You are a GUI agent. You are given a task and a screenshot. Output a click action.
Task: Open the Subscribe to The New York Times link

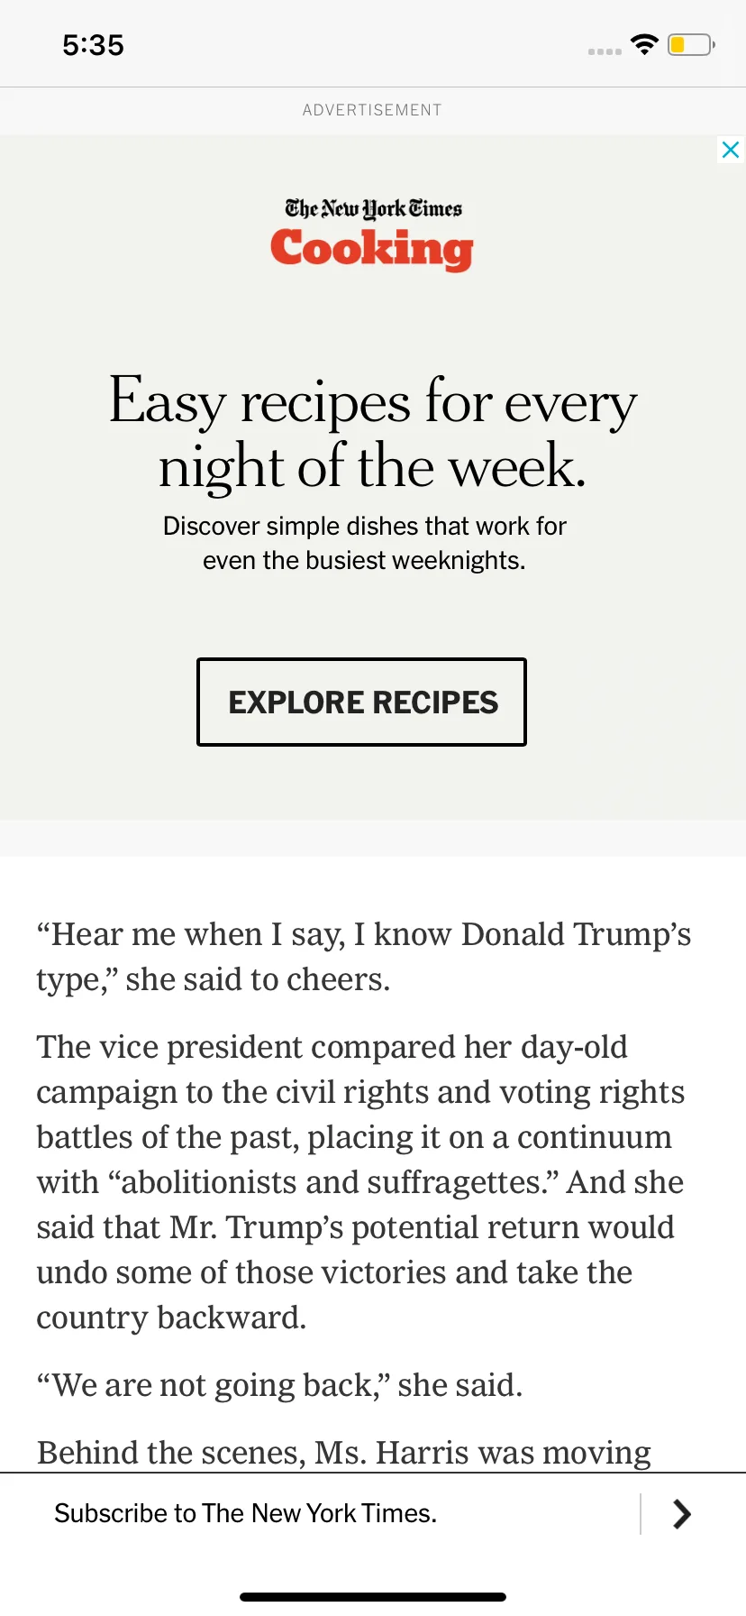point(246,1513)
